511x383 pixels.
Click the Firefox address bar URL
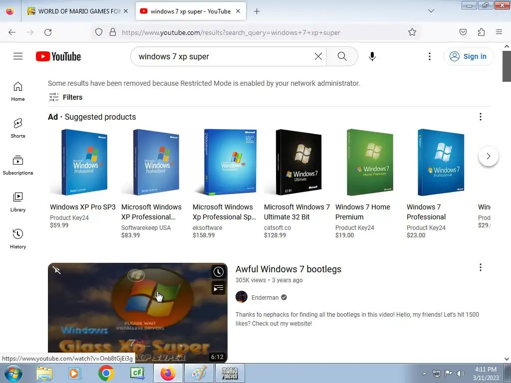tap(231, 32)
